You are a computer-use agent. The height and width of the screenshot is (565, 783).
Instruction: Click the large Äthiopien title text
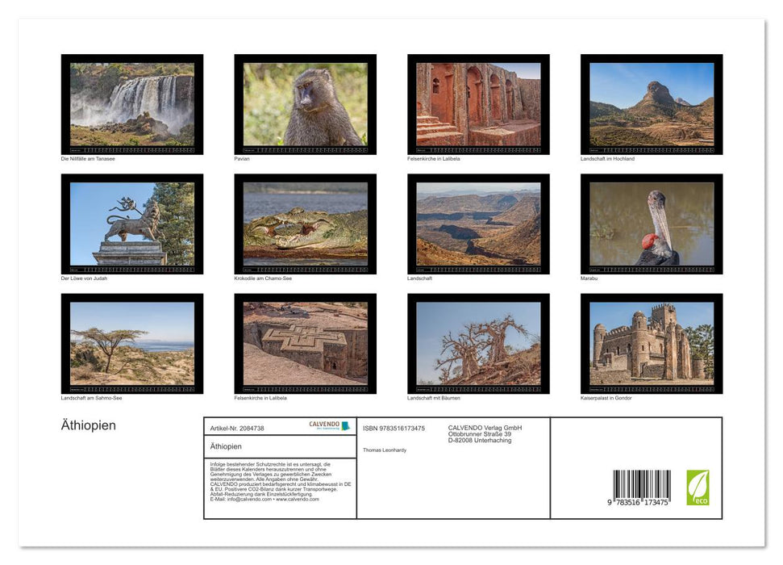(x=89, y=425)
